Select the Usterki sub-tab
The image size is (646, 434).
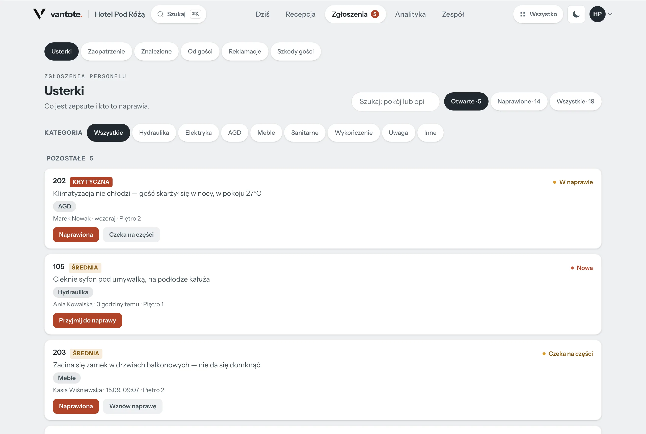[x=61, y=51]
